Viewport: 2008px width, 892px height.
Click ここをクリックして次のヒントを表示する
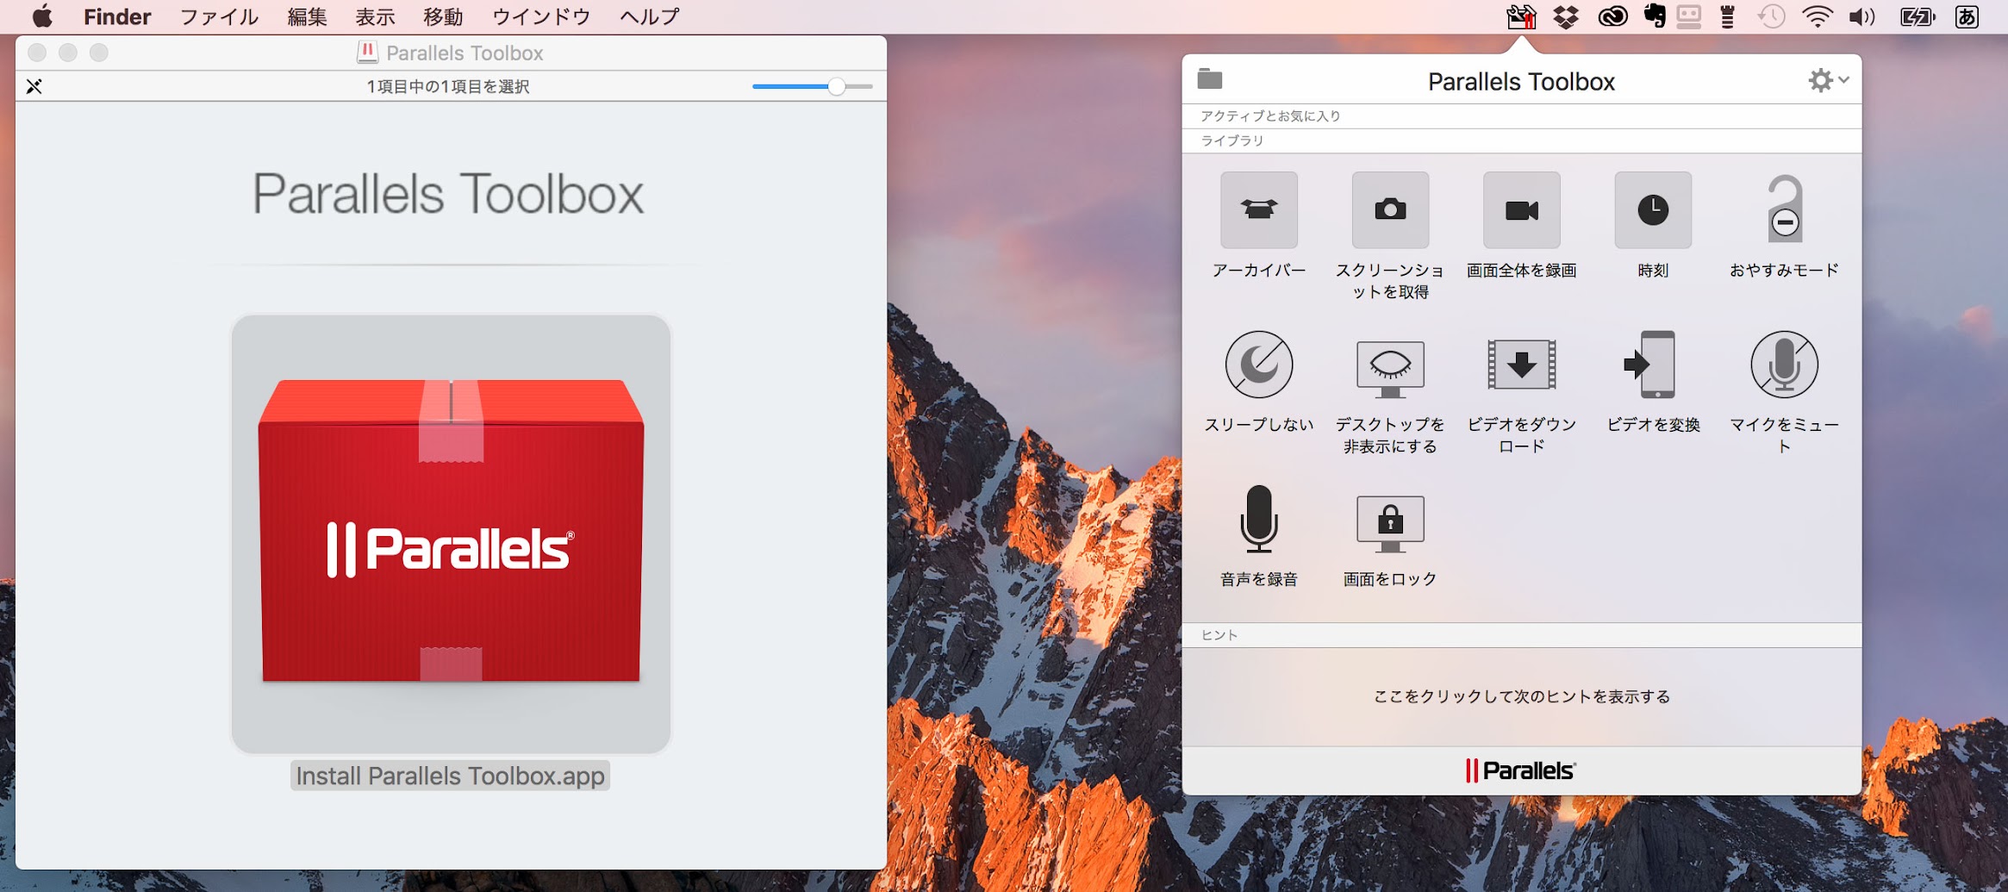(1521, 696)
